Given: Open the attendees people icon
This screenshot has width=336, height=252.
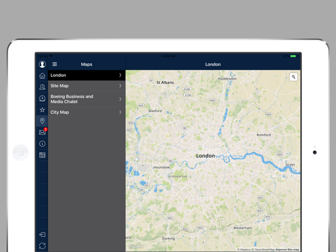Looking at the screenshot, I should point(42,87).
